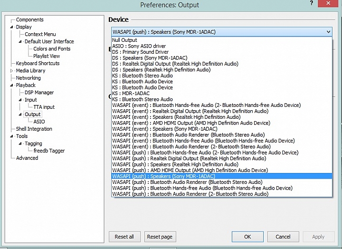
Task: Select WASAPI (push) : AMD HDMI Output
Action: (x=222, y=170)
